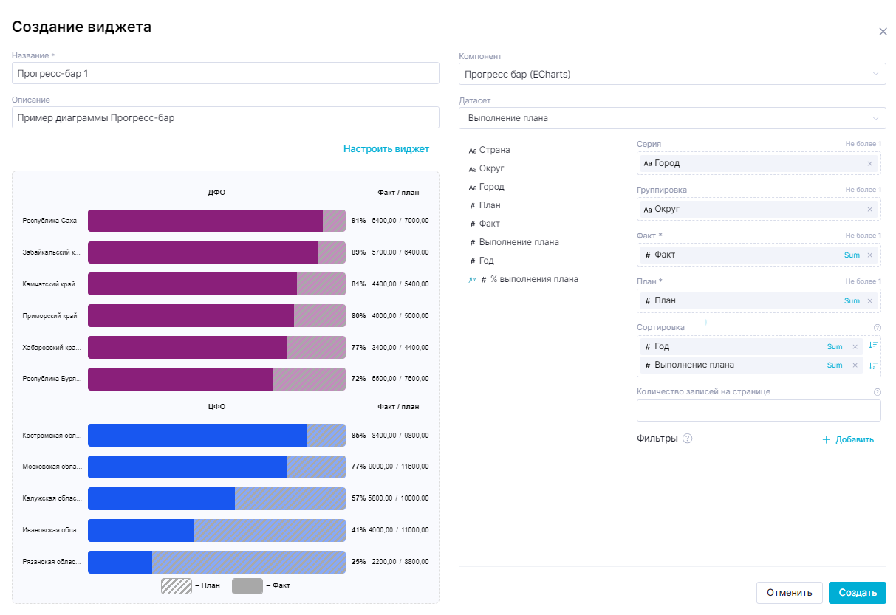Screen dimensions: 896x615
Task: Open help for Количество записей на странице
Action: [x=878, y=392]
